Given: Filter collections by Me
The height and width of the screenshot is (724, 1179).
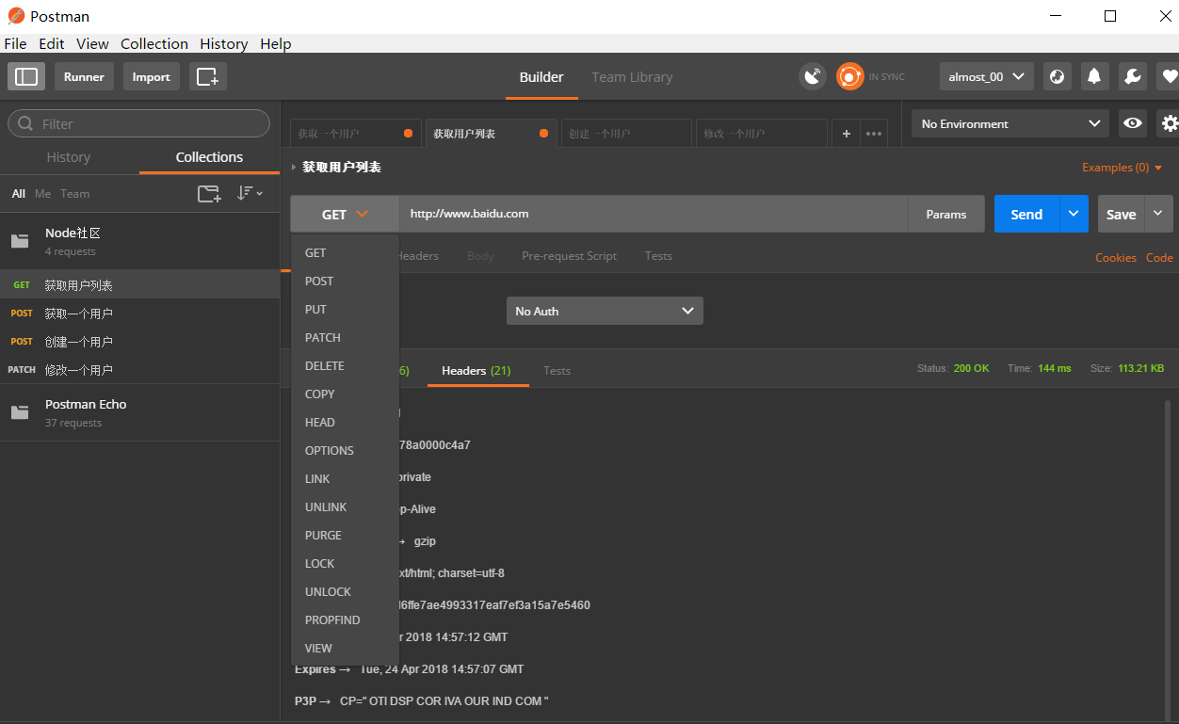Looking at the screenshot, I should click(x=42, y=193).
